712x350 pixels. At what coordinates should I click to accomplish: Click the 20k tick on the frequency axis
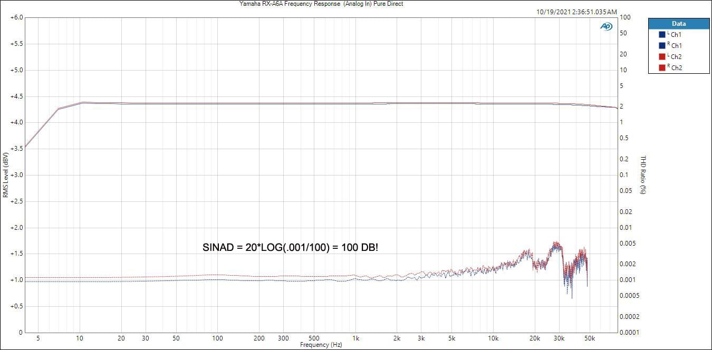(535, 338)
